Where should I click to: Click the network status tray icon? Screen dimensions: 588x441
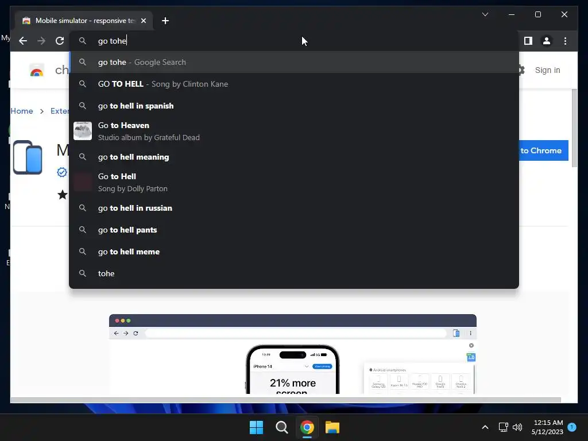tap(503, 427)
